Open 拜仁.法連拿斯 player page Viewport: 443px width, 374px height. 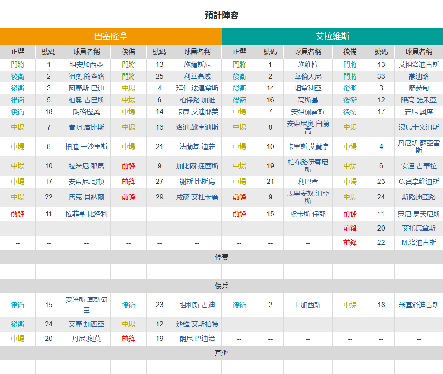click(x=197, y=88)
